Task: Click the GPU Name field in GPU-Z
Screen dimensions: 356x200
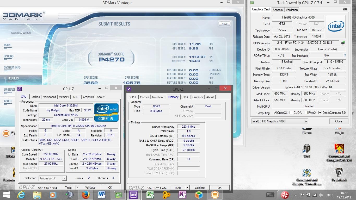Action: click(x=298, y=17)
